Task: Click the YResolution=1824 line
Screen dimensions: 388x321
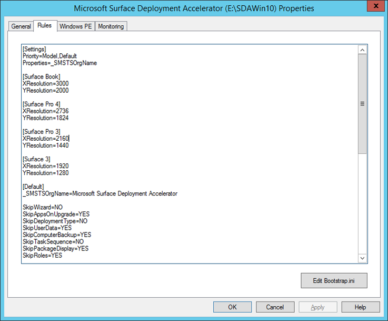Action: click(45, 118)
